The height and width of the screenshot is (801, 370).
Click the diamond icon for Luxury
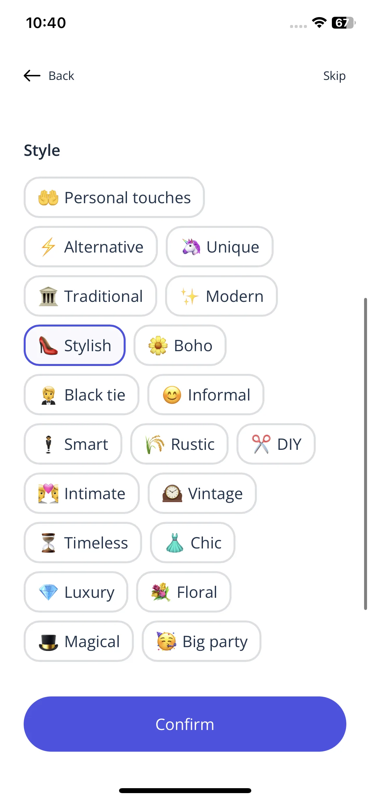[x=48, y=592]
